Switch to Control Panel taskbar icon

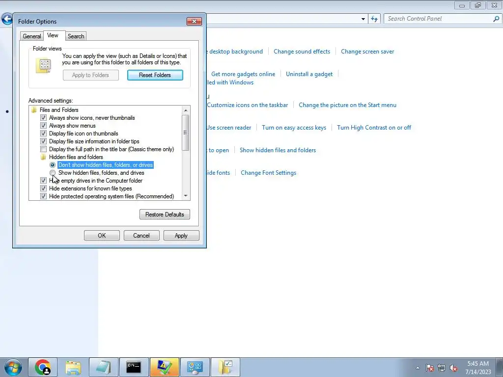click(x=195, y=367)
